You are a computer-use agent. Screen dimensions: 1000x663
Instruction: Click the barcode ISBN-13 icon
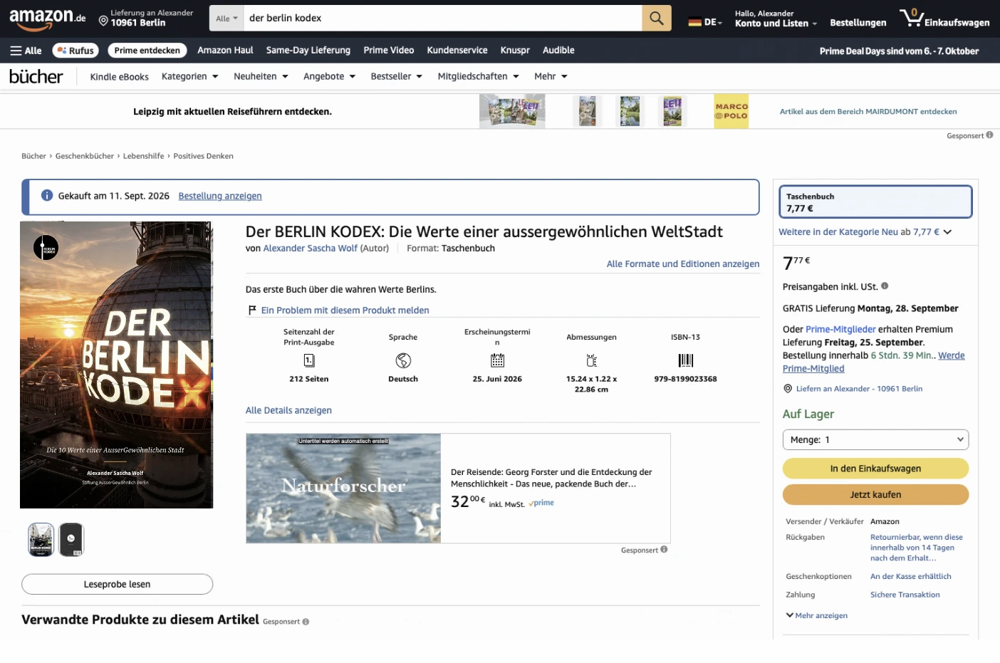pos(686,360)
